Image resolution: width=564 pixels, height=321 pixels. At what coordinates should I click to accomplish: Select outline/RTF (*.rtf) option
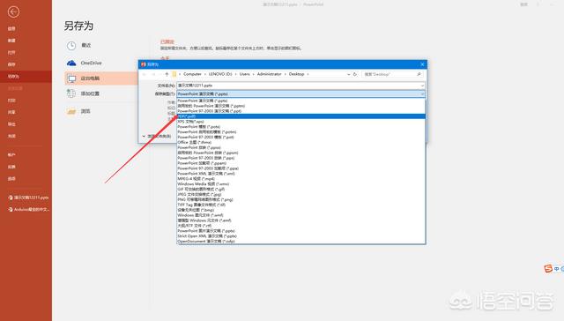tap(301, 226)
